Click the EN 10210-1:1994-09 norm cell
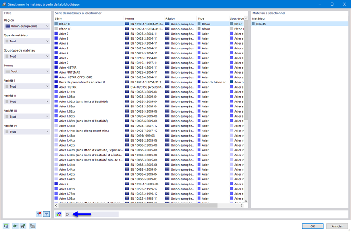The image size is (351, 232). coord(144,58)
